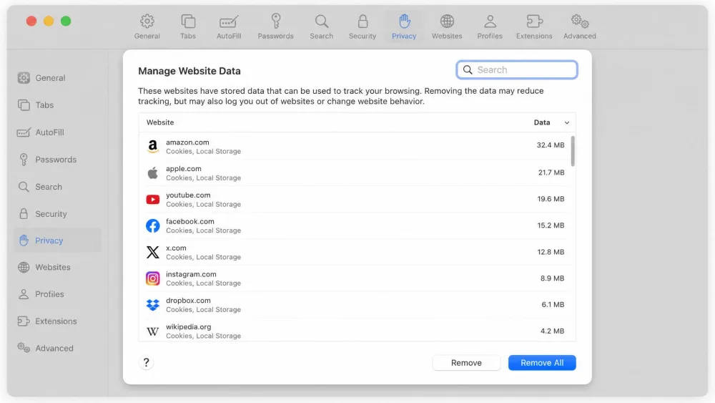Open Profiles person icon in top toolbar
Screen dimensions: 715x403
click(490, 21)
